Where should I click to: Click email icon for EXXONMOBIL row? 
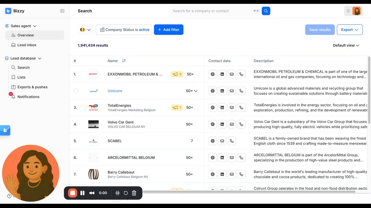click(232, 74)
